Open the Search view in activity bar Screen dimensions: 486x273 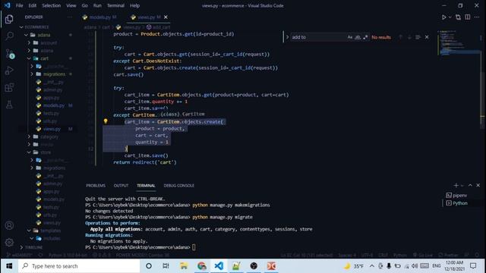(9, 36)
